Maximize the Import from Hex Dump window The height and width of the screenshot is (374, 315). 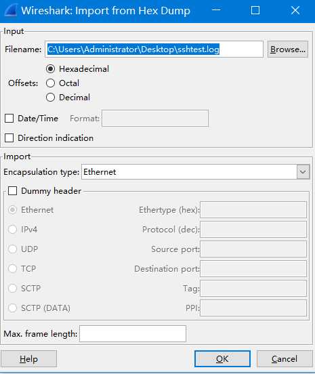[x=255, y=10]
